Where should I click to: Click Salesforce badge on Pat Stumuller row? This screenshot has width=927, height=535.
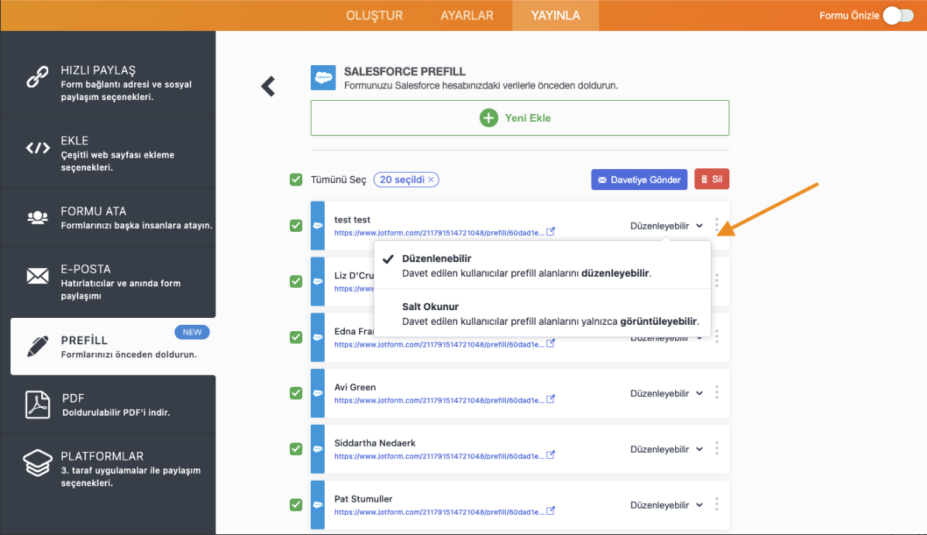(x=318, y=505)
